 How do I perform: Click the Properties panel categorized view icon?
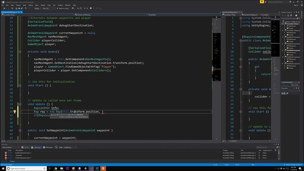click(x=282, y=94)
